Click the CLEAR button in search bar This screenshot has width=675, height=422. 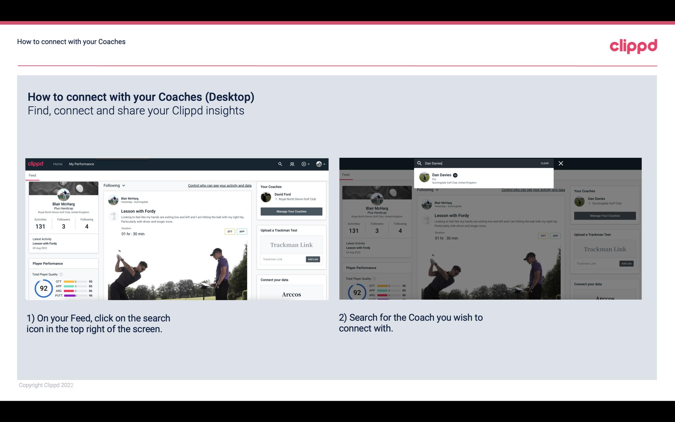coord(545,163)
